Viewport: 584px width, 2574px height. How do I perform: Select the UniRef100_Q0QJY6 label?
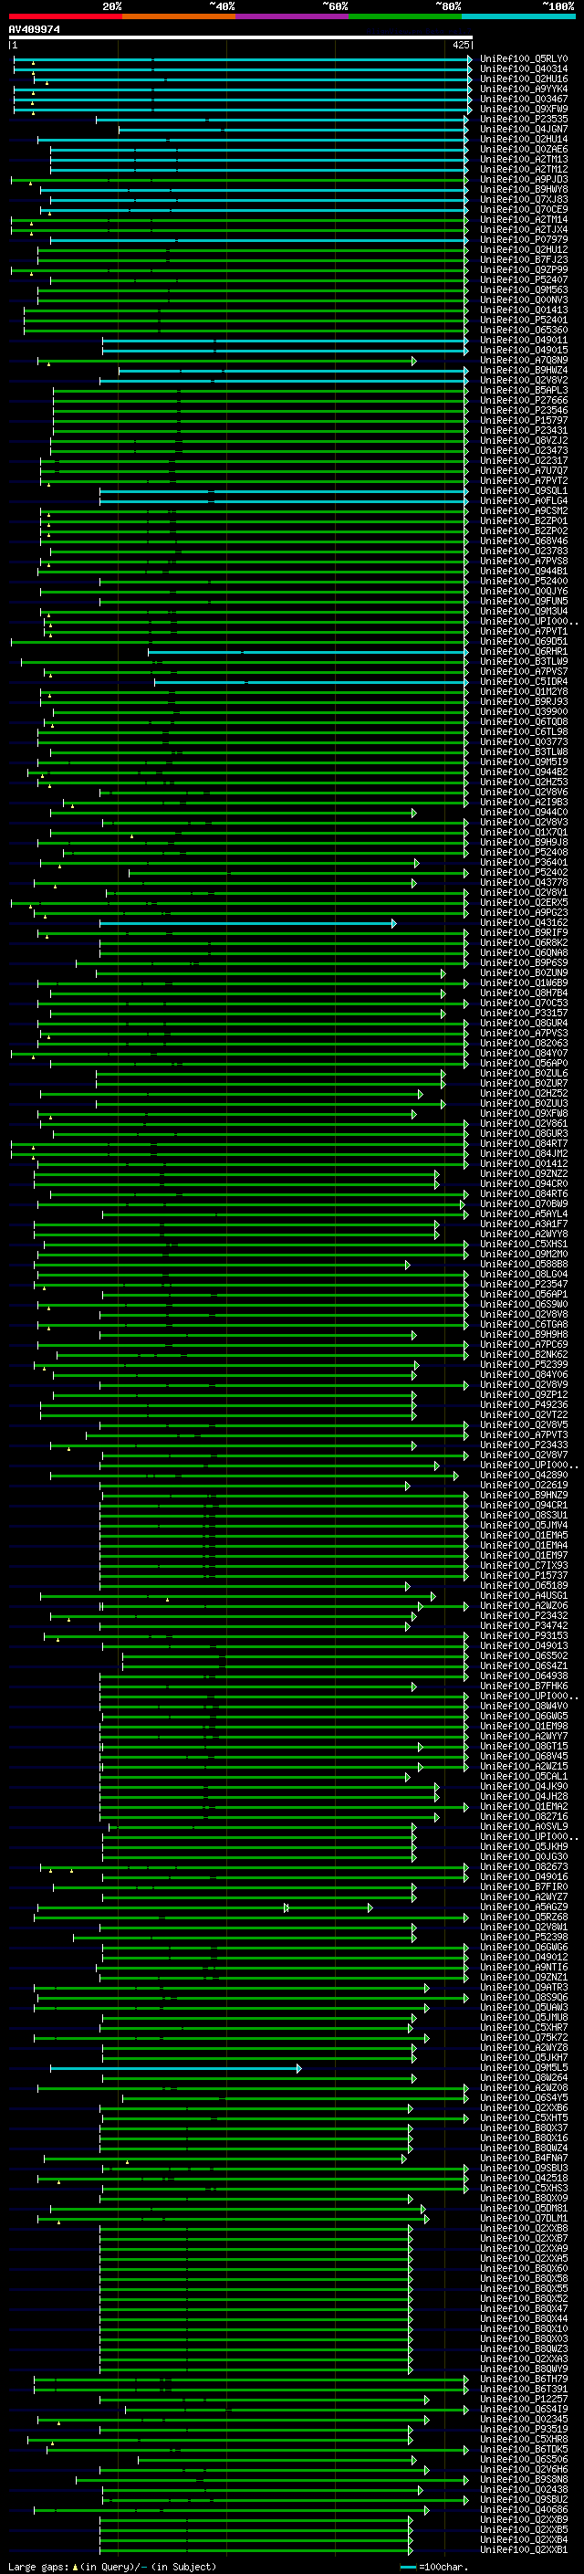(524, 592)
